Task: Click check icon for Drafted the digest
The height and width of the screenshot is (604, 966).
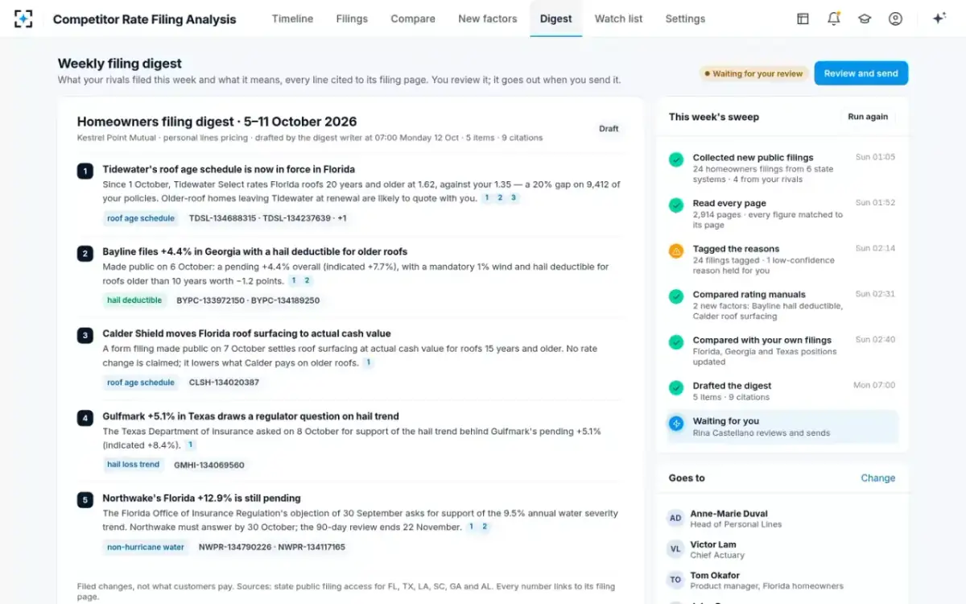Action: pyautogui.click(x=676, y=388)
